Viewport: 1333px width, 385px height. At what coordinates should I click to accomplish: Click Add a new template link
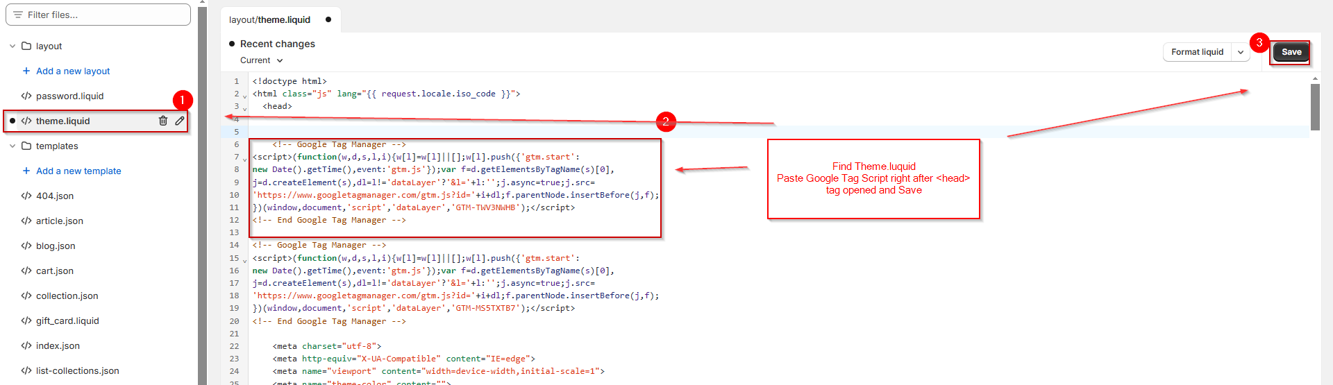click(x=78, y=171)
